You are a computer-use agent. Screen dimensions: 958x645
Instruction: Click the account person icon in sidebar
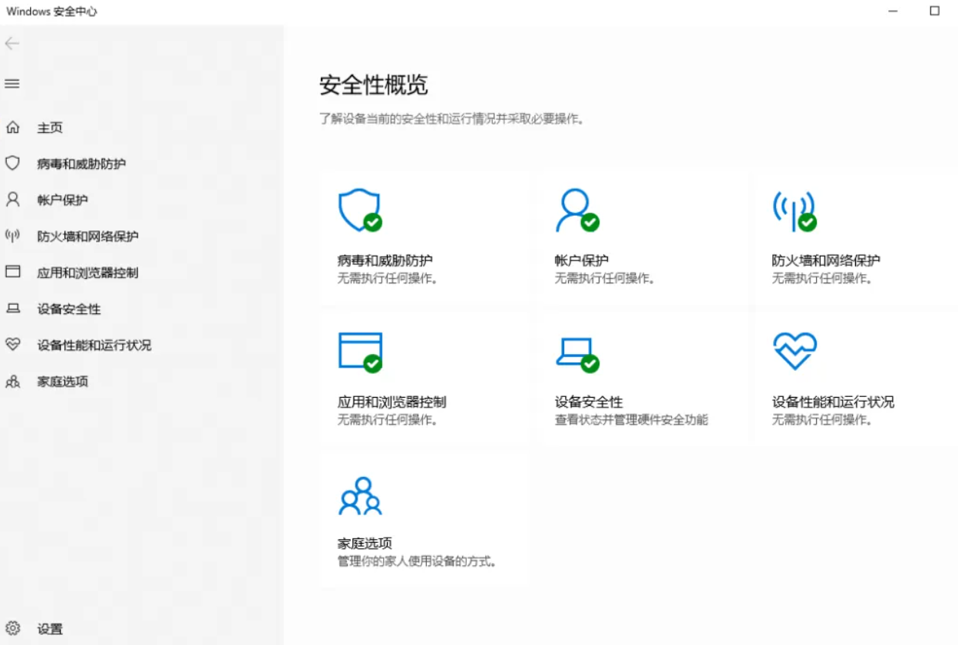pos(12,200)
